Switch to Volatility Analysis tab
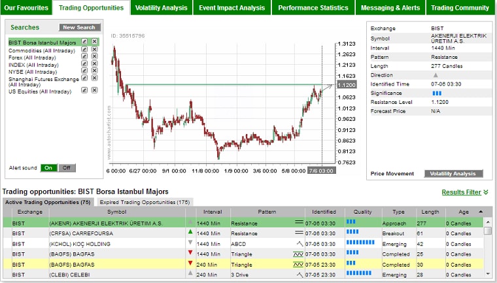497x283 pixels. click(162, 8)
